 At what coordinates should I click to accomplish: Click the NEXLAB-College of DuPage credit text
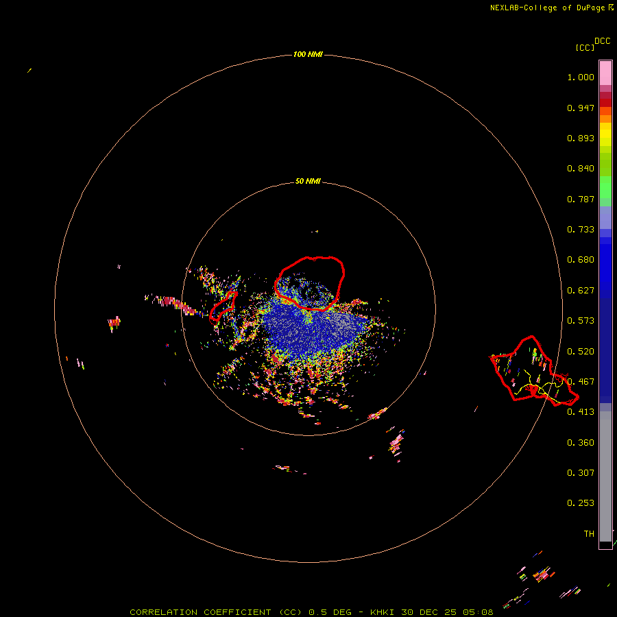pos(551,8)
